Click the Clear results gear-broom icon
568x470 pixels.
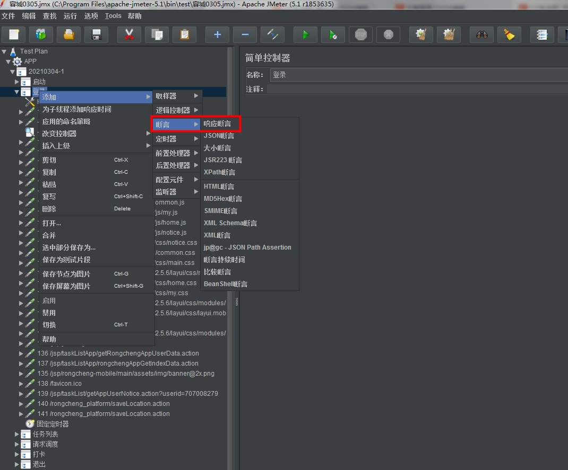point(421,35)
